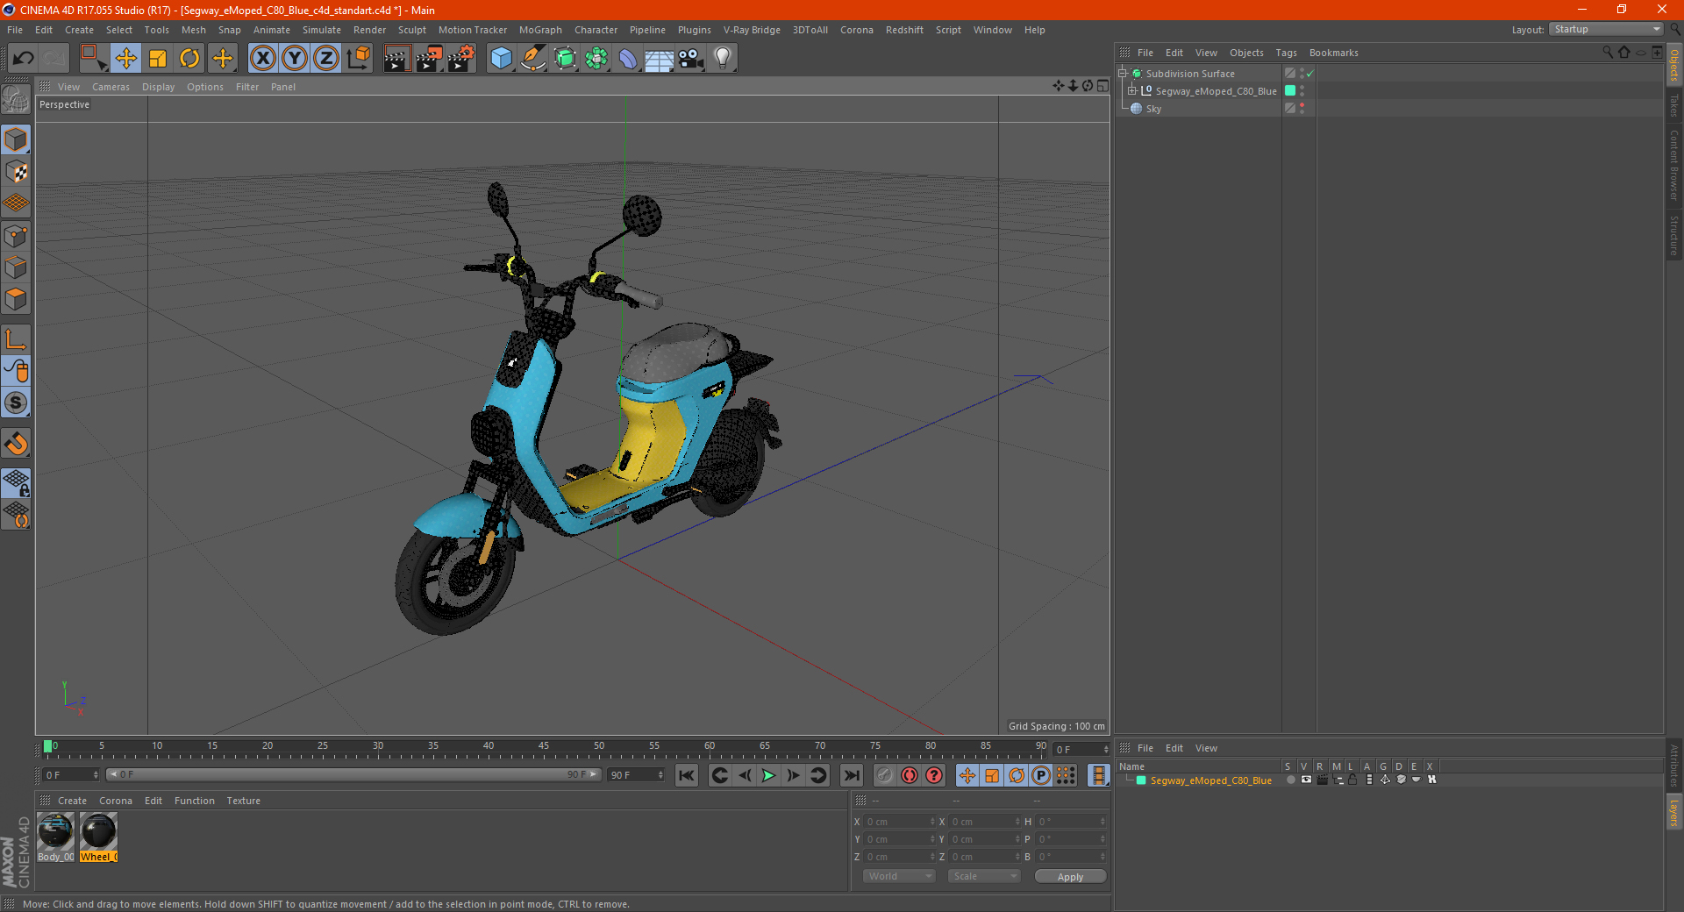1684x912 pixels.
Task: Toggle the X axis lock
Action: click(x=262, y=59)
